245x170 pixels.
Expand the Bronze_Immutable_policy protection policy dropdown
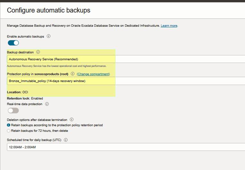(126, 81)
